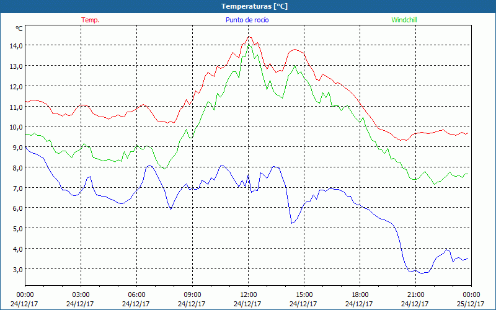Click the 3,0 y-axis value
Viewport: 496px width, 310px height.
18,269
